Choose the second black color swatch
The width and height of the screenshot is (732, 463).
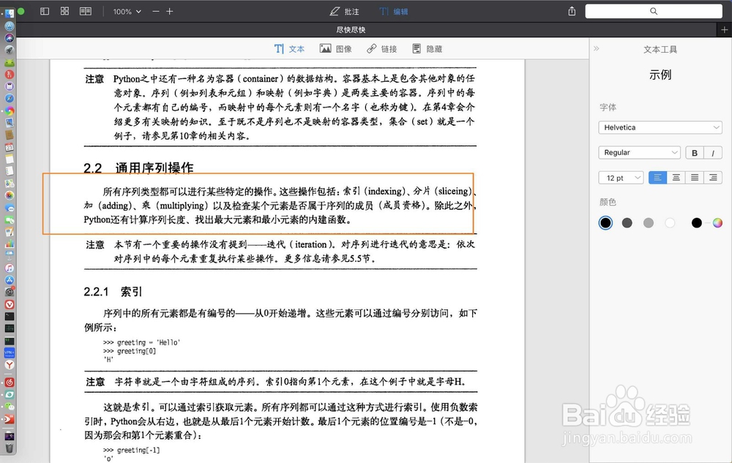pyautogui.click(x=697, y=223)
